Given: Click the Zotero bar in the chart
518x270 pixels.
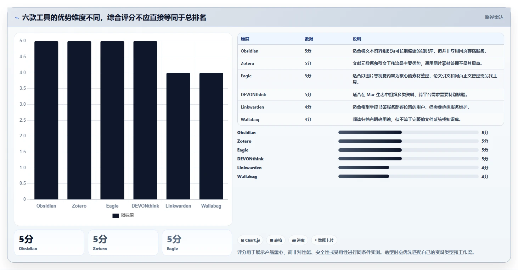Looking at the screenshot, I should pyautogui.click(x=79, y=120).
